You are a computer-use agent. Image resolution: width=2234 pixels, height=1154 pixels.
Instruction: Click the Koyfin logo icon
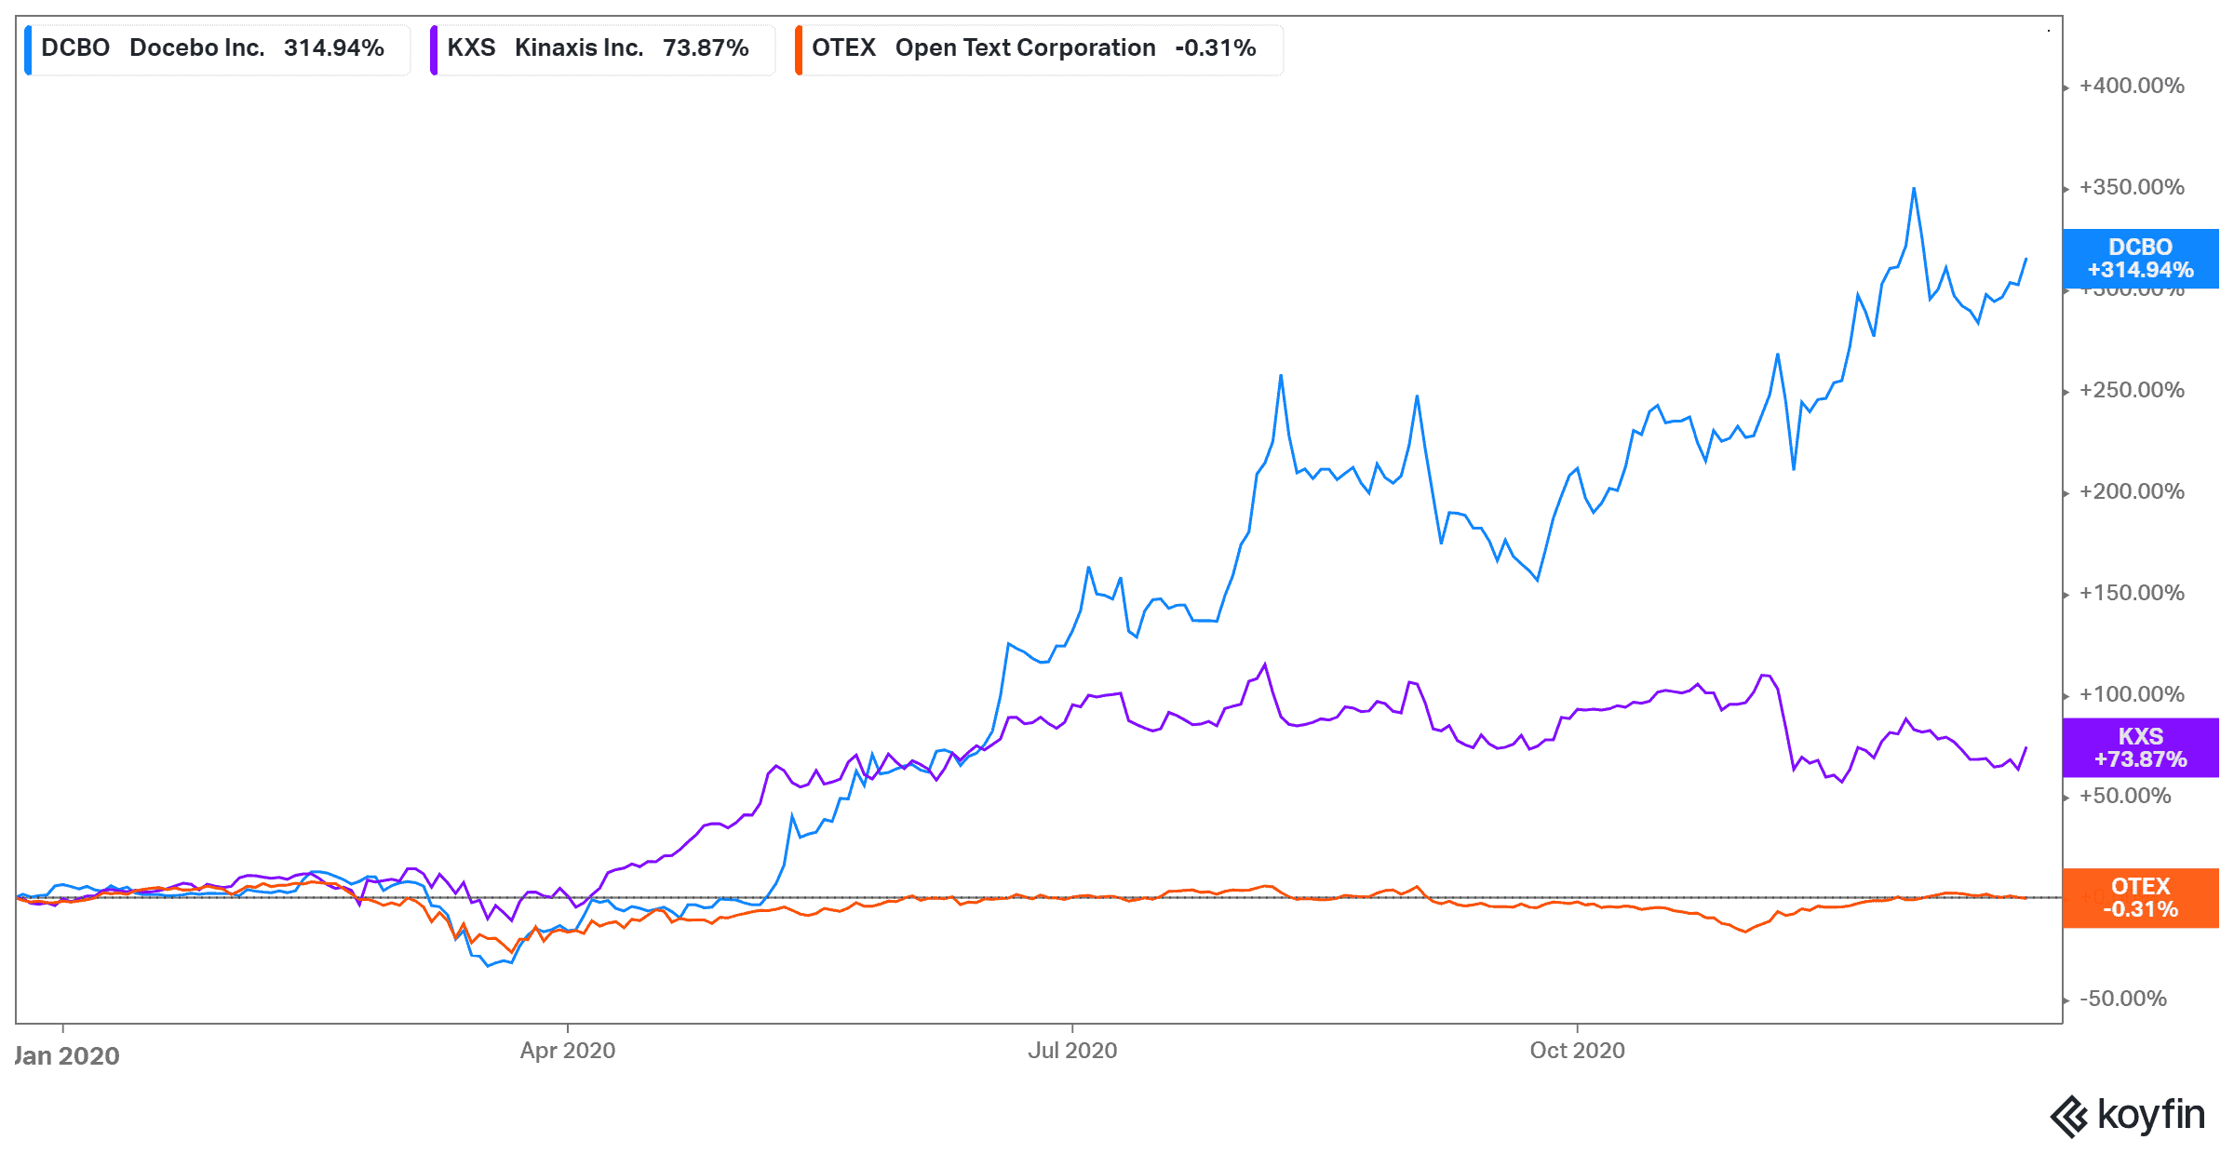tap(2069, 1116)
